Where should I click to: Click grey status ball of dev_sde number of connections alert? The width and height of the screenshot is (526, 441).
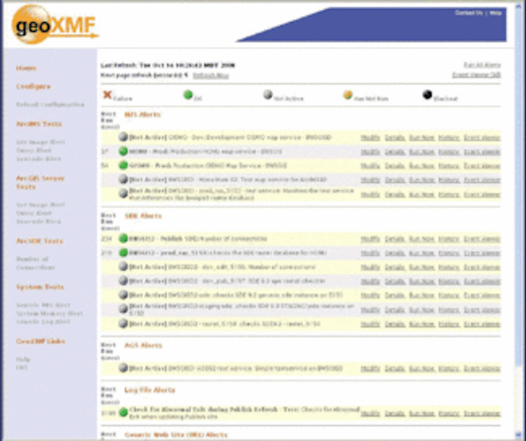coord(123,267)
